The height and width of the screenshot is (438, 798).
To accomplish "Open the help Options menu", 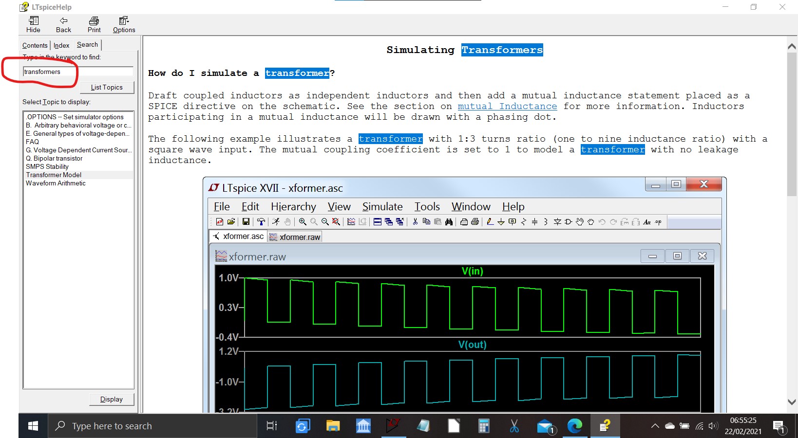I will [124, 24].
